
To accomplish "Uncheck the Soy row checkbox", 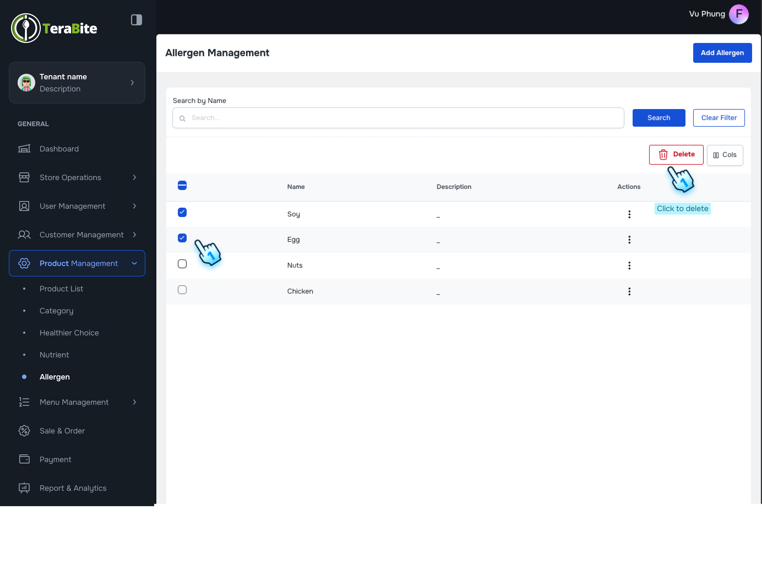I will (x=182, y=212).
